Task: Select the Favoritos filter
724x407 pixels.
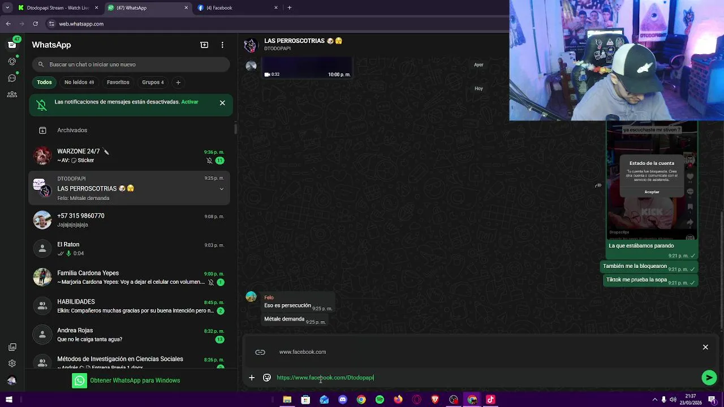Action: click(118, 83)
